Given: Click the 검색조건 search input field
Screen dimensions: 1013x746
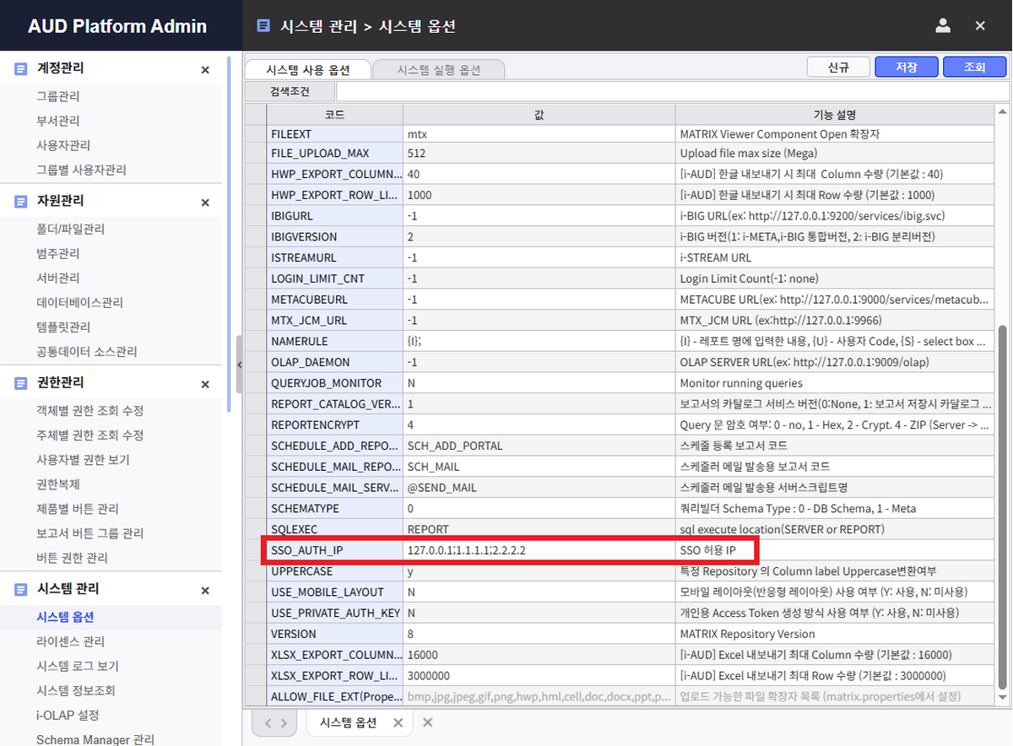Looking at the screenshot, I should [x=670, y=91].
